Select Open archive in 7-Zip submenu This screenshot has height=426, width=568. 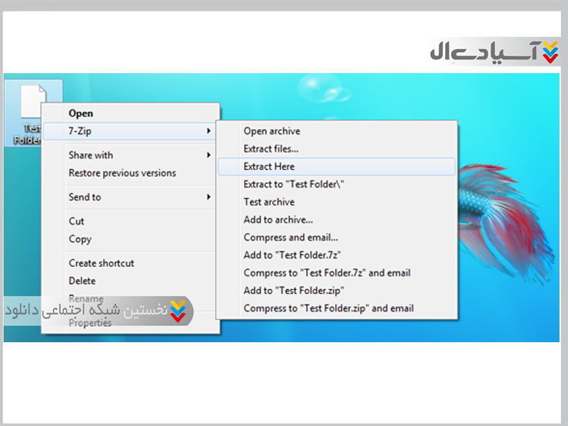(x=272, y=131)
